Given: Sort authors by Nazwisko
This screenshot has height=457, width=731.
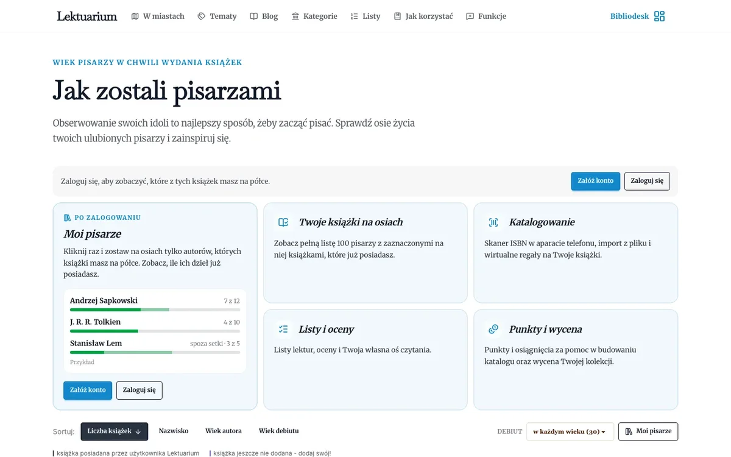Looking at the screenshot, I should 174,431.
